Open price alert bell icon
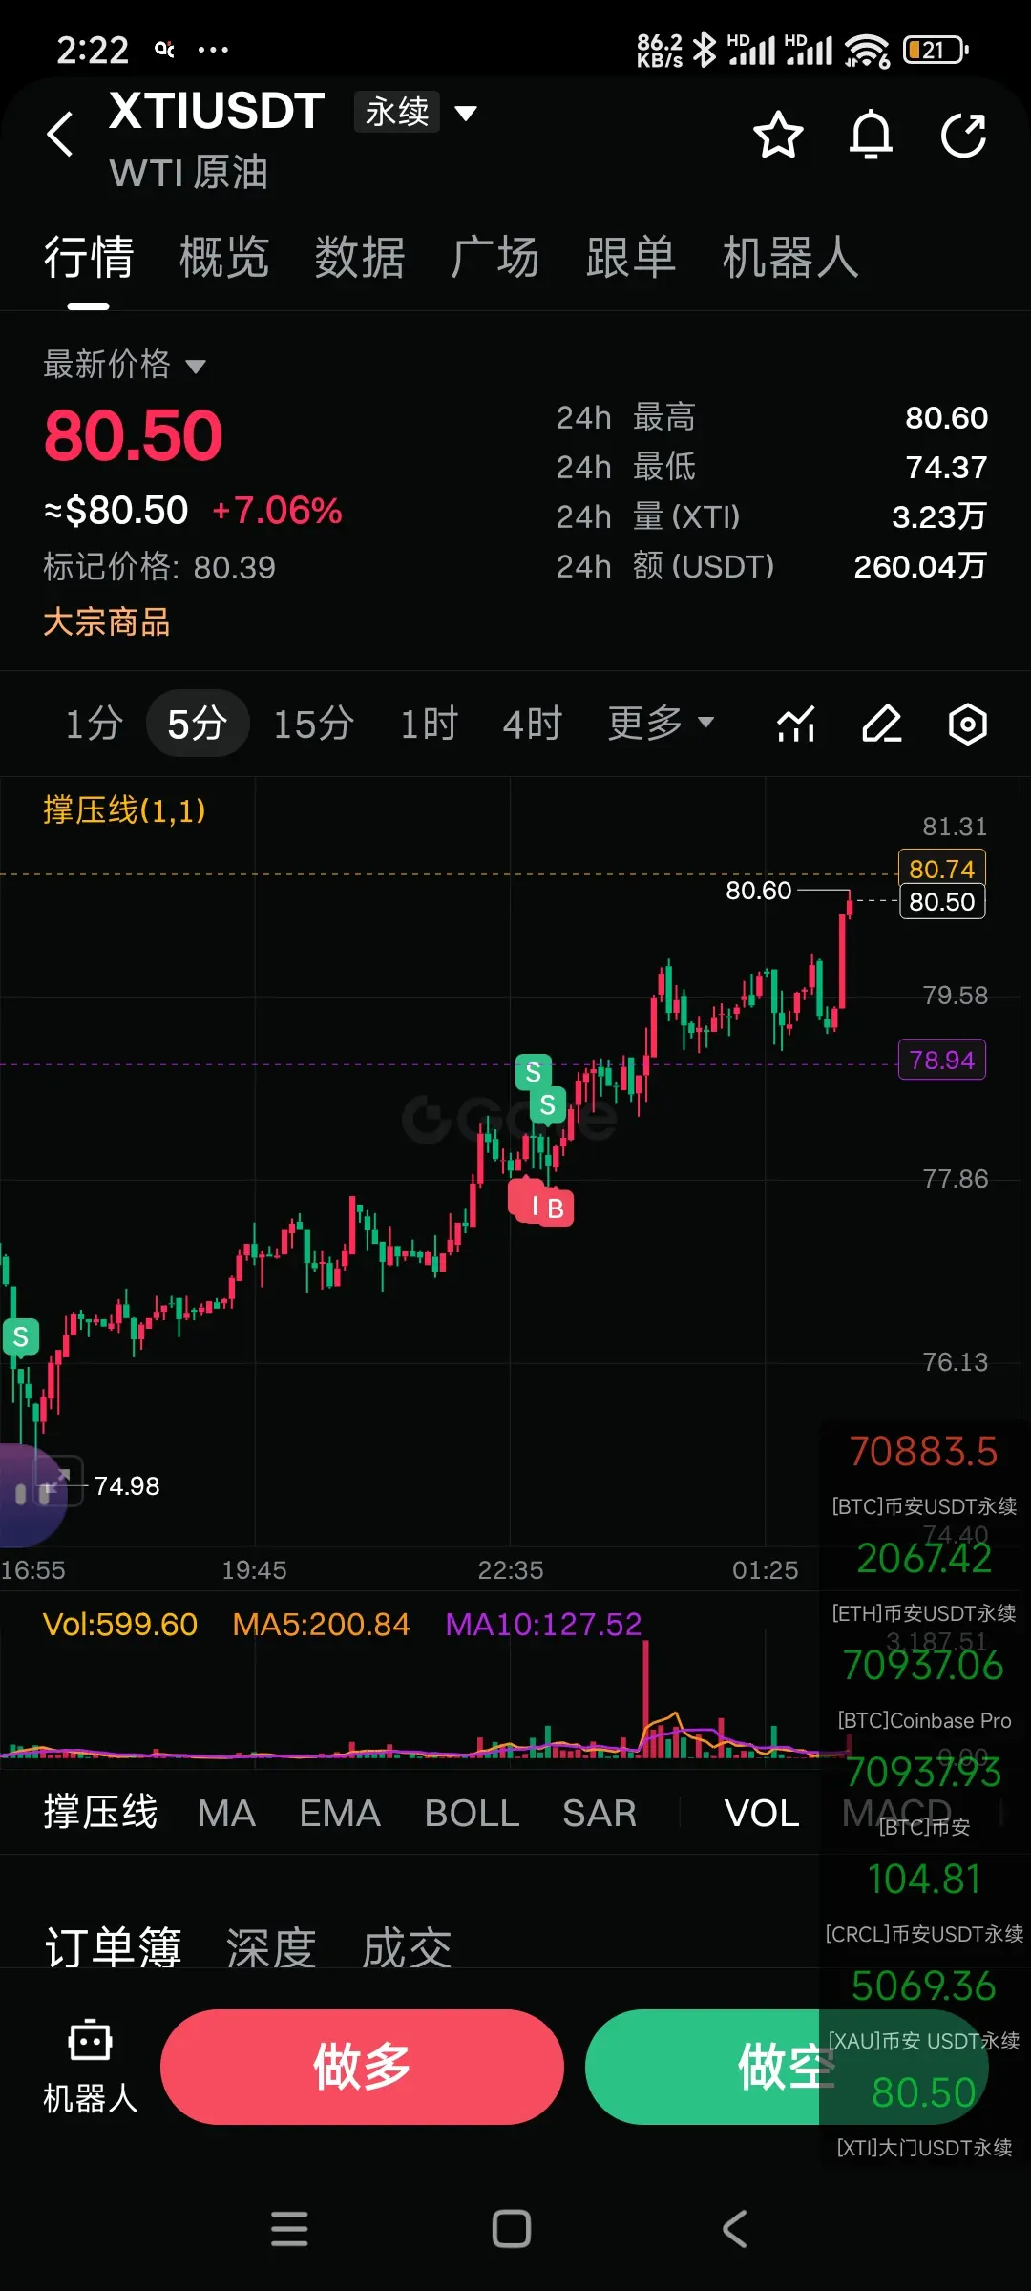The height and width of the screenshot is (2291, 1031). (x=871, y=135)
